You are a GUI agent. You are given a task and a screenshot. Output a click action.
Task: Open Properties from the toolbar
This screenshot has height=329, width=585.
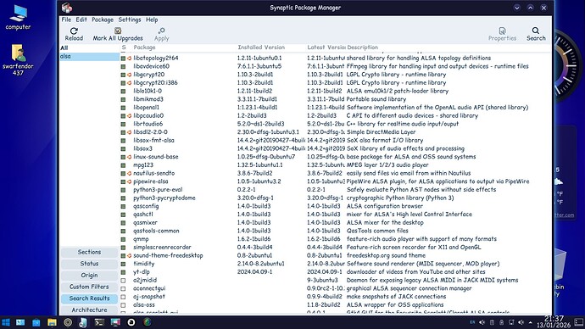(502, 34)
